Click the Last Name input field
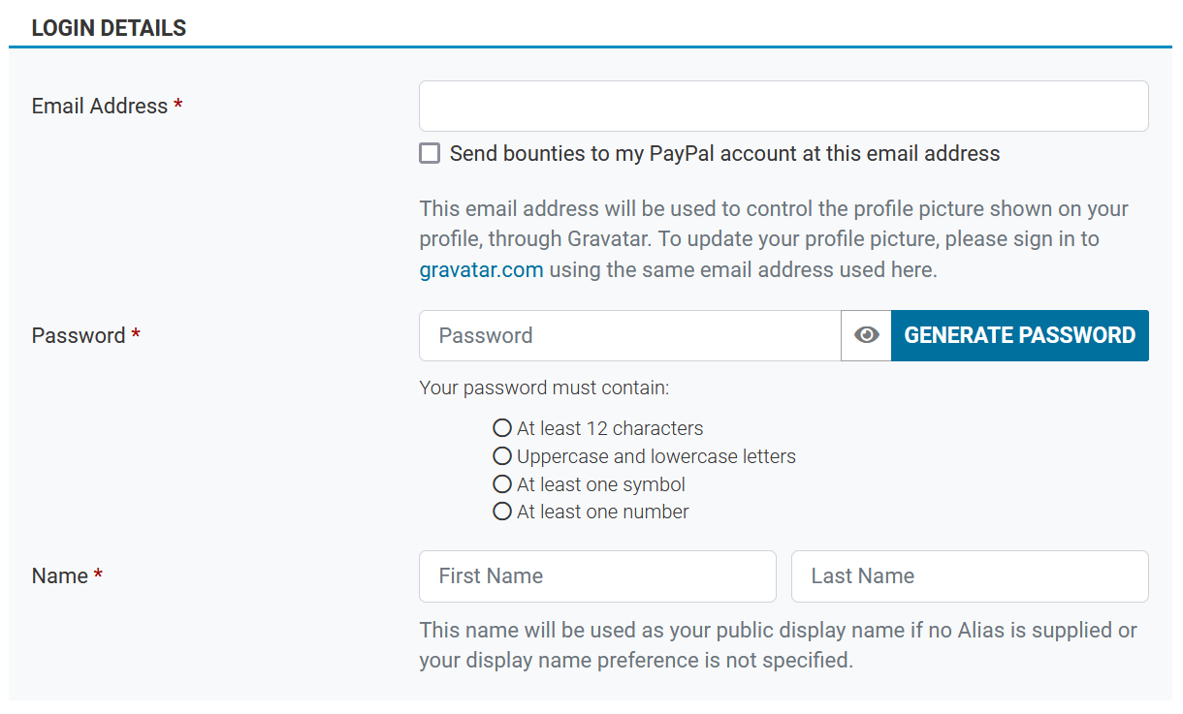 click(x=969, y=575)
